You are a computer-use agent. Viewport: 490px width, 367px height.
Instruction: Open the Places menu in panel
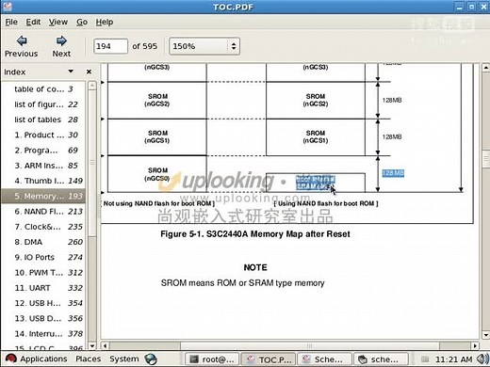point(89,359)
